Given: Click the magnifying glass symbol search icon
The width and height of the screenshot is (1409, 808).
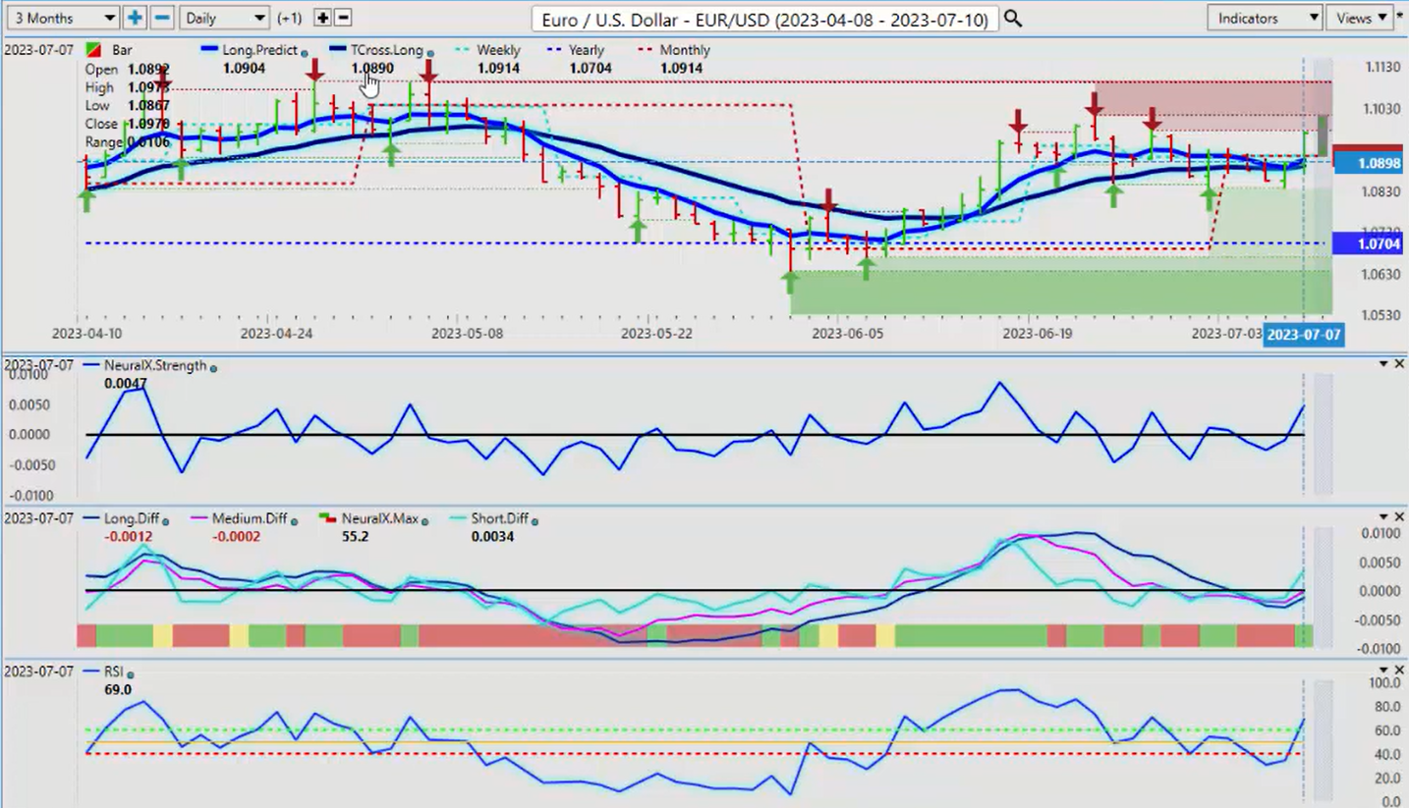Looking at the screenshot, I should [1013, 19].
